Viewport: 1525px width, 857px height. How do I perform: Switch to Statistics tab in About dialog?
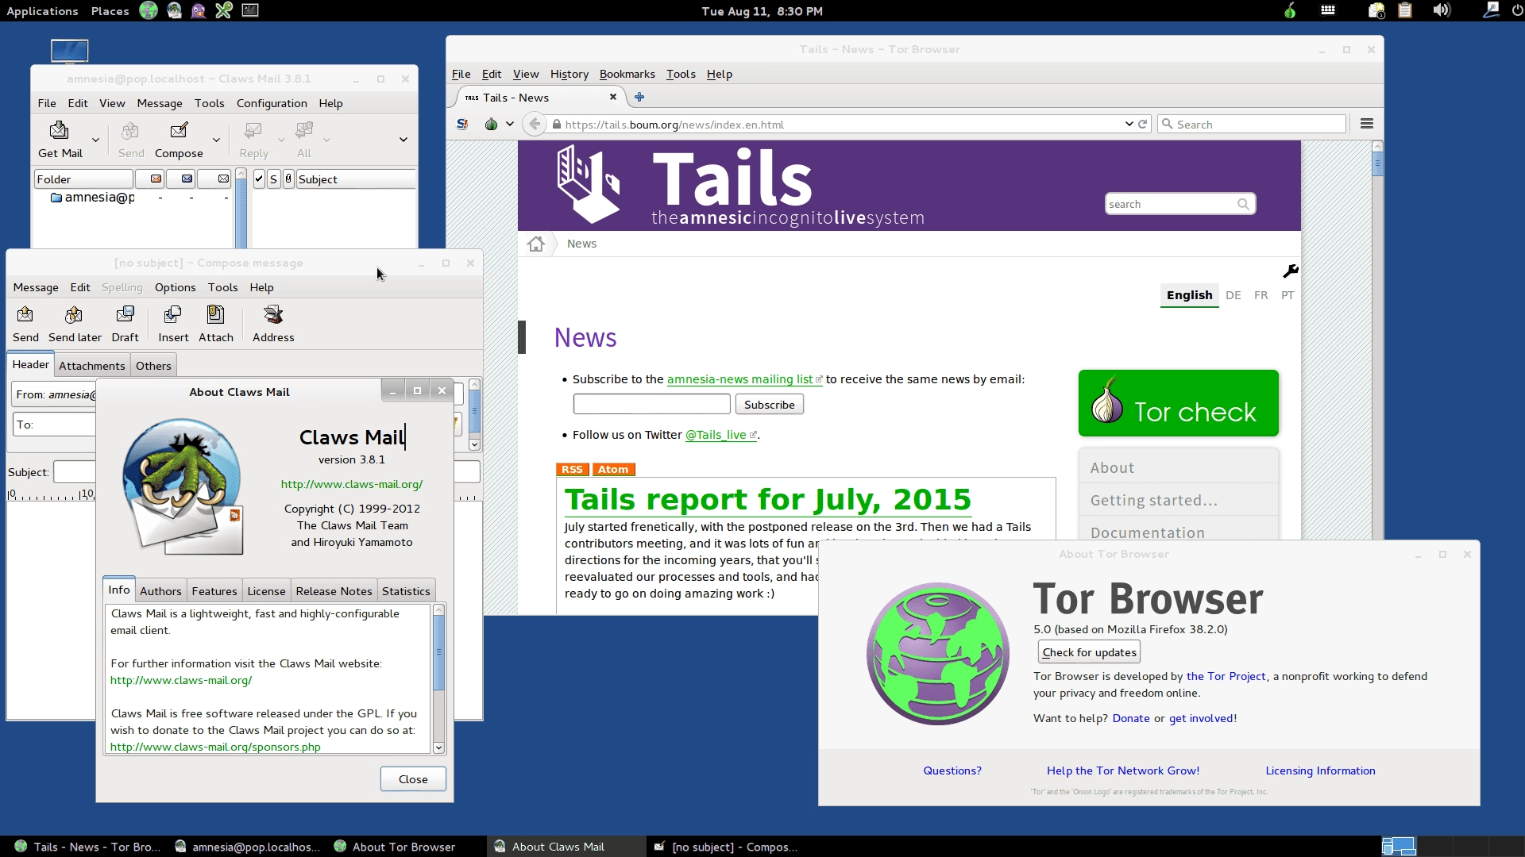point(406,590)
